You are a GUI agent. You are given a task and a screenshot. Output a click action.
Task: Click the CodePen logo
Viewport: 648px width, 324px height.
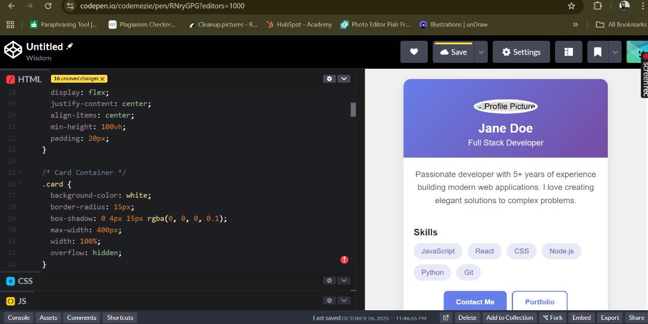click(x=13, y=50)
